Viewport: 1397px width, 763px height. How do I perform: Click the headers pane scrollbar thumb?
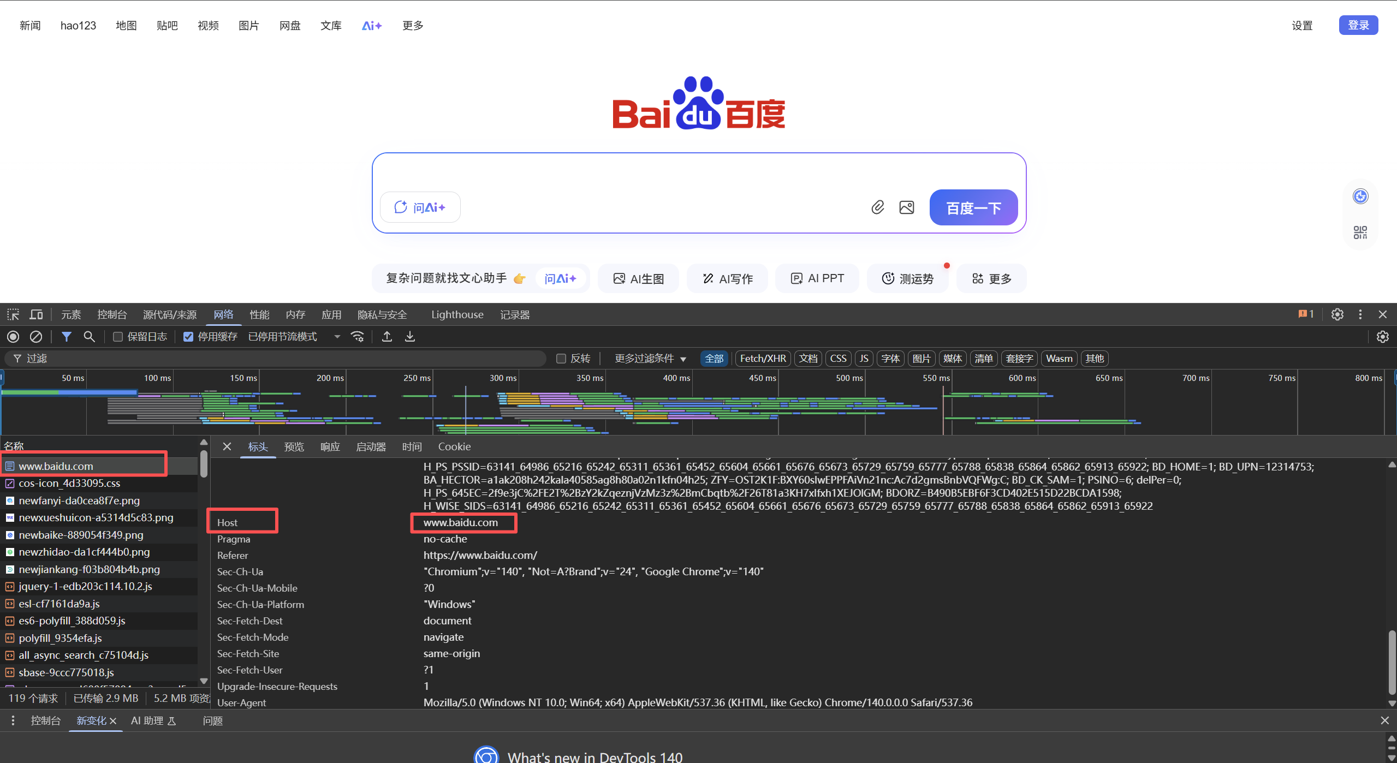[1392, 663]
